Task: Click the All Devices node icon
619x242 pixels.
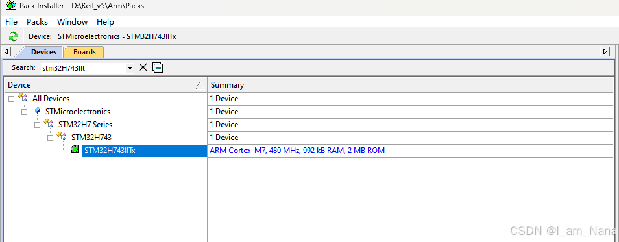Action: [23, 98]
